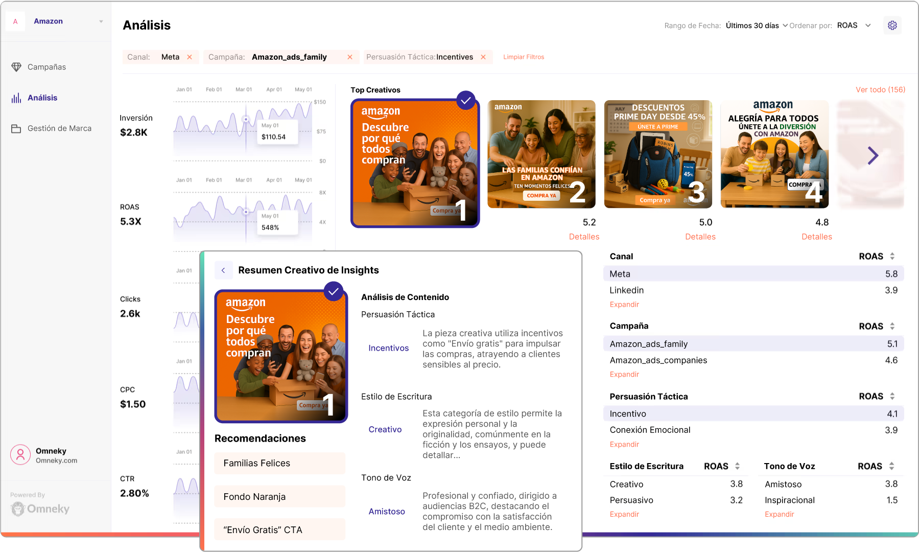The height and width of the screenshot is (552, 919).
Task: Click the Inversión $2.8K metric
Action: (x=136, y=126)
